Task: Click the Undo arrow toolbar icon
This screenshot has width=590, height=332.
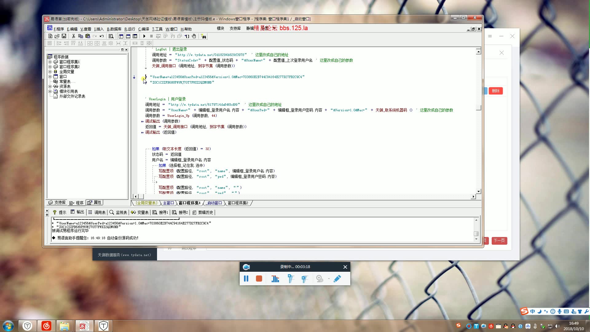Action: coord(102,36)
